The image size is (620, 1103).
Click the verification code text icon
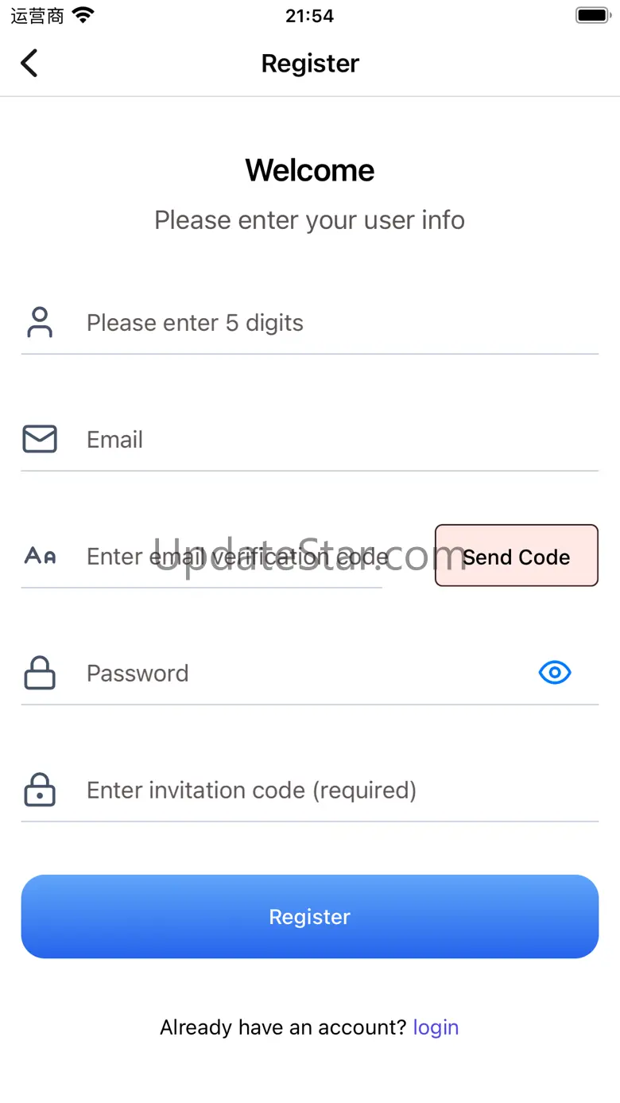click(x=39, y=556)
